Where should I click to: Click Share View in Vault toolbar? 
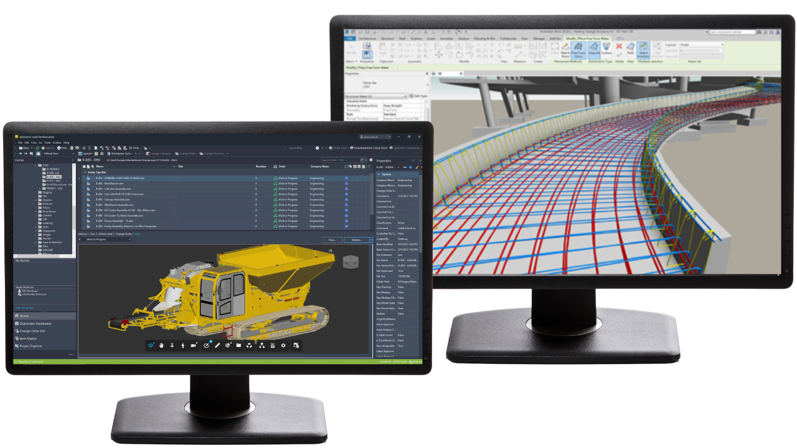click(x=339, y=148)
